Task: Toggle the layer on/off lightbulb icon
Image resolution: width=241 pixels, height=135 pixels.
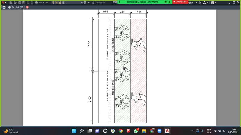Action: pos(53,3)
